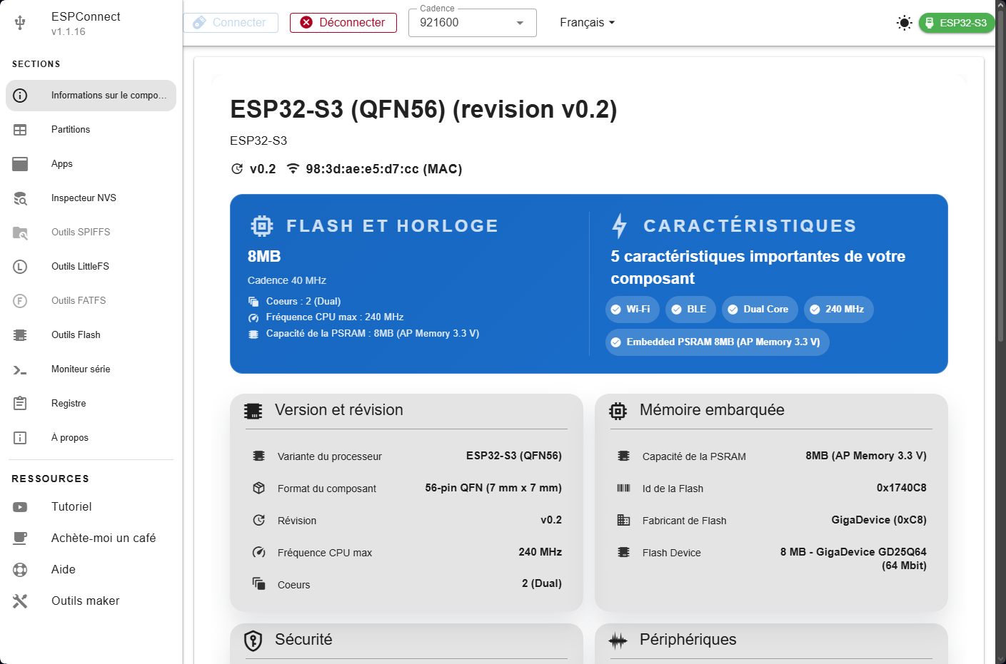
Task: Click the Caractéristiques lightning bolt icon
Action: tap(620, 226)
